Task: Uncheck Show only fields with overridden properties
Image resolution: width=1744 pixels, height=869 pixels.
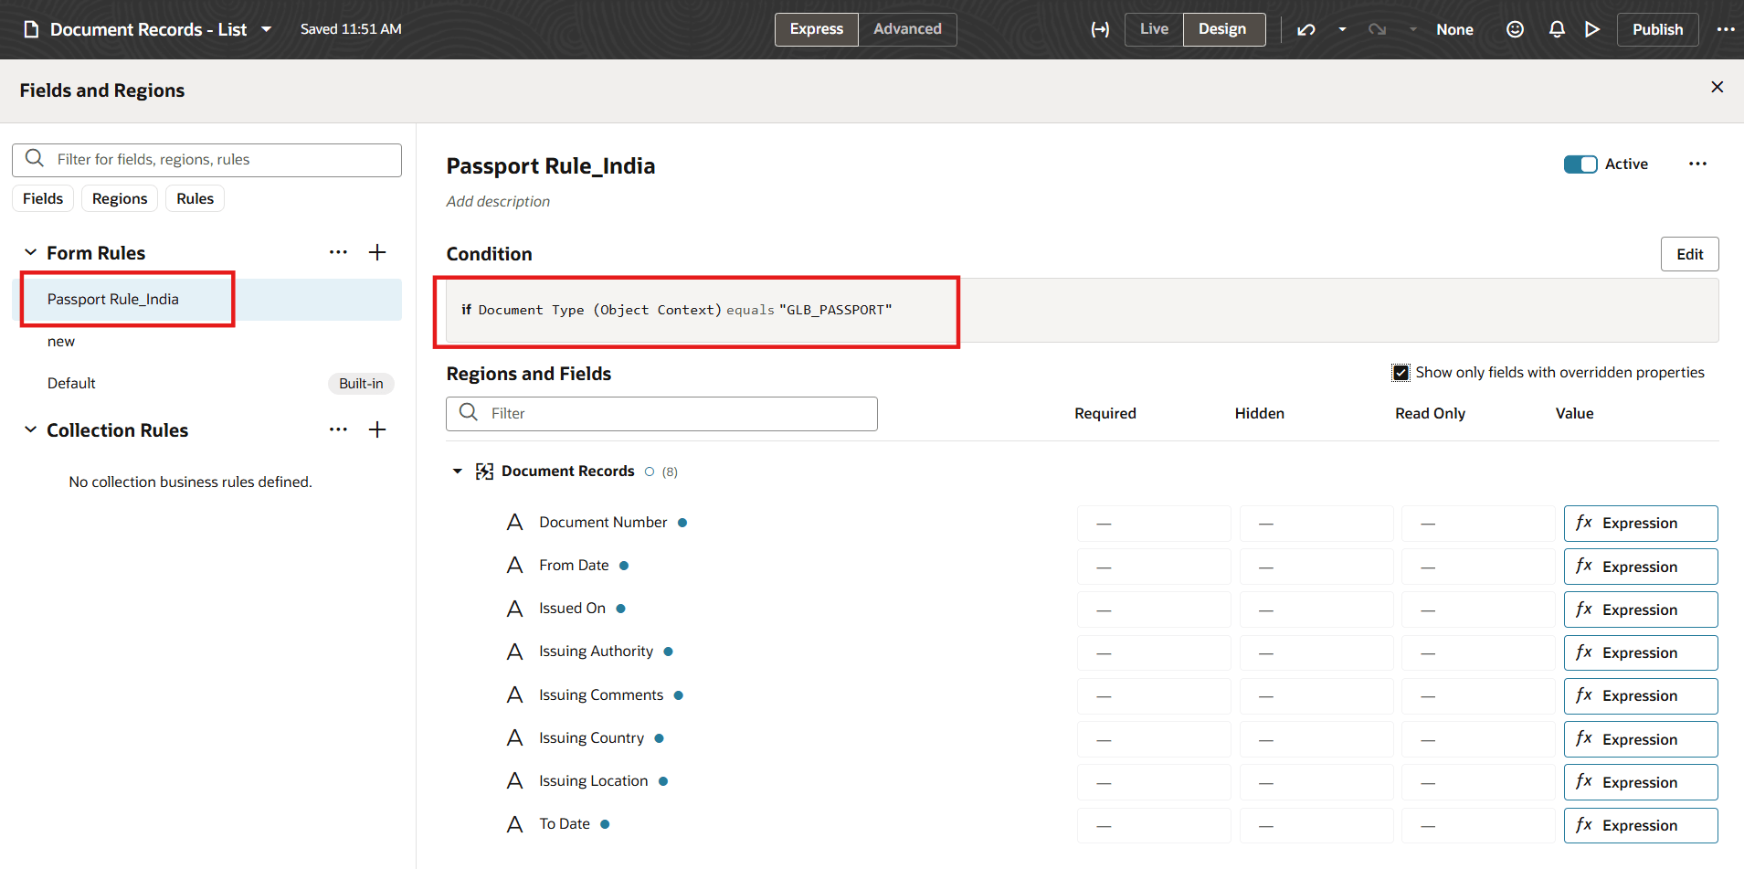Action: (x=1400, y=373)
